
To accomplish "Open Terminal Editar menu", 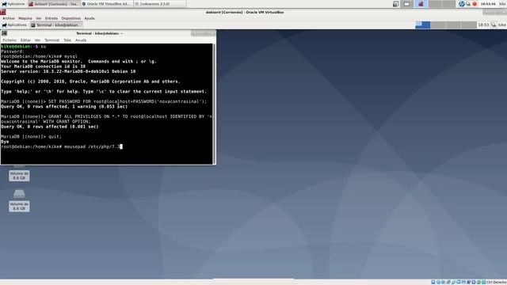I will pos(25,40).
